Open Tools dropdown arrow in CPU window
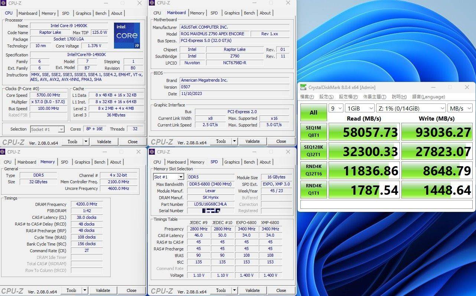 (x=86, y=141)
